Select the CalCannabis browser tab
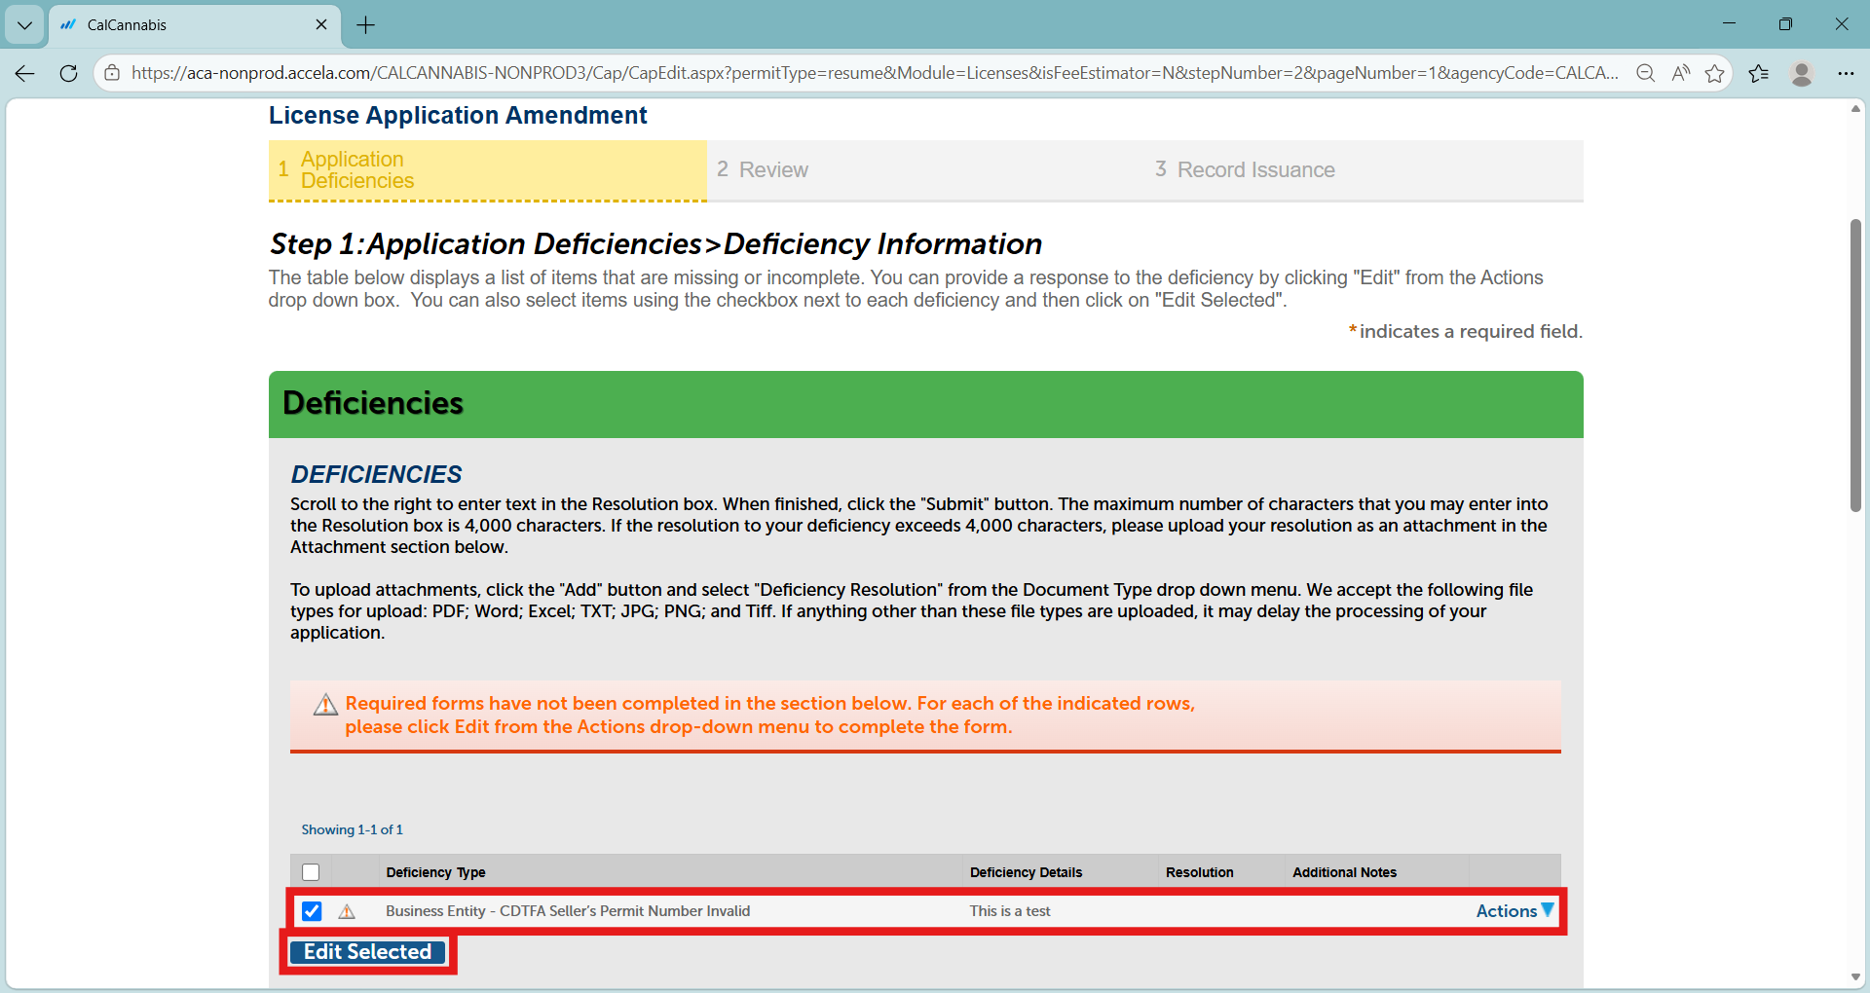The width and height of the screenshot is (1870, 993). (194, 25)
